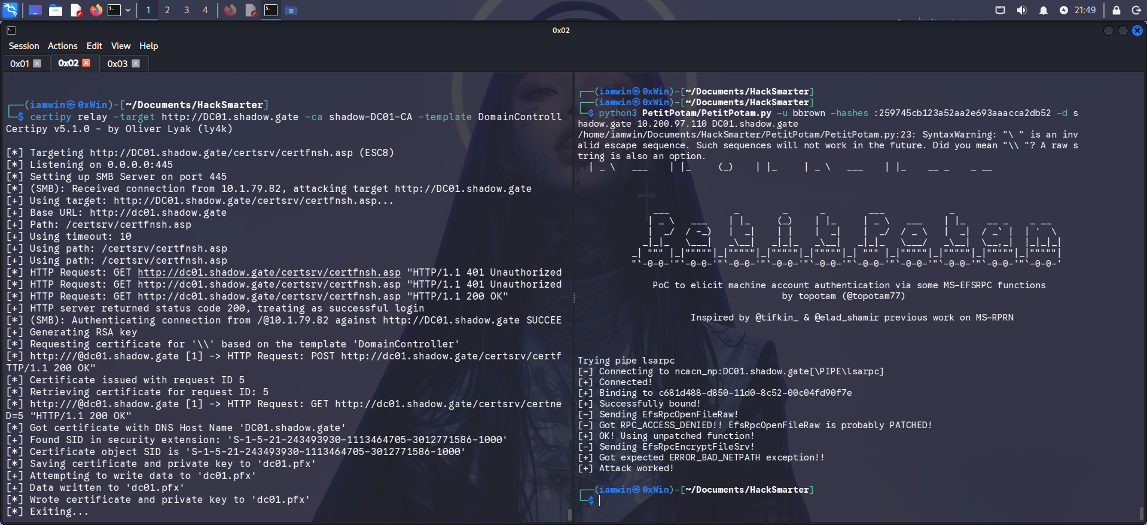Switch to workspace 4
Image resolution: width=1147 pixels, height=525 pixels.
205,10
